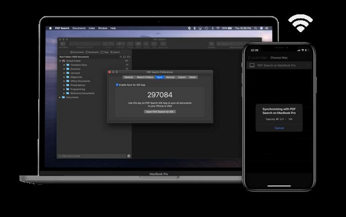Click the sort icon beside Root Folders

128,57
